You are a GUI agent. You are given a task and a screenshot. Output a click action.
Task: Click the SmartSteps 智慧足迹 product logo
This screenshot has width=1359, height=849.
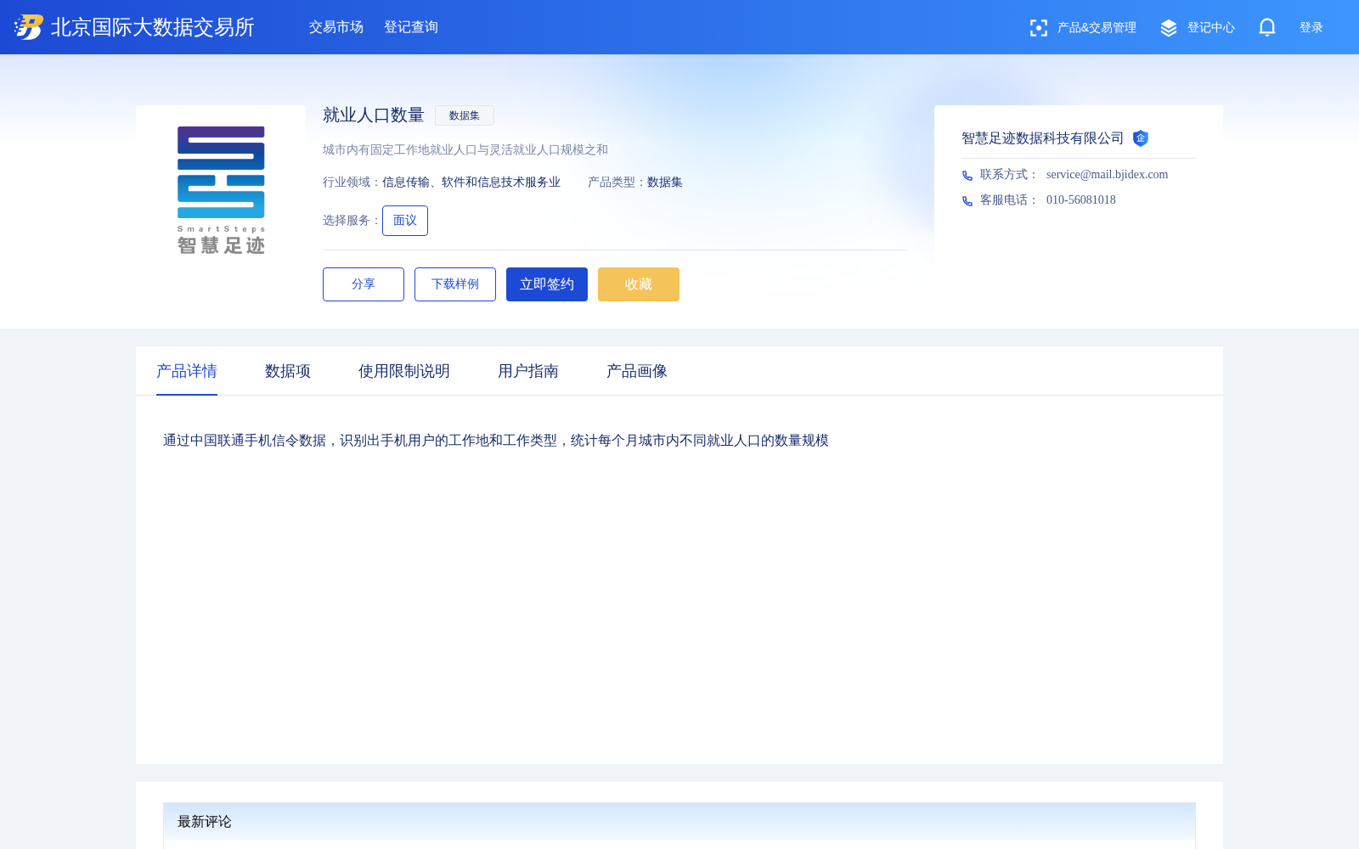(221, 190)
